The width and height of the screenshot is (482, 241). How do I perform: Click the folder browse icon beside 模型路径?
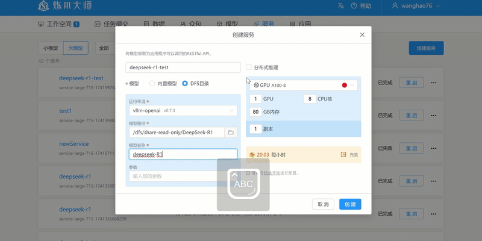pyautogui.click(x=231, y=133)
